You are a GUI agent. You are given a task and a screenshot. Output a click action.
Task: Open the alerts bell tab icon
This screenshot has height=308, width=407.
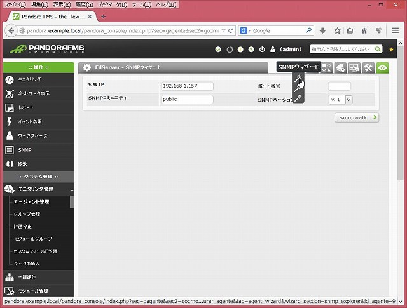(340, 68)
